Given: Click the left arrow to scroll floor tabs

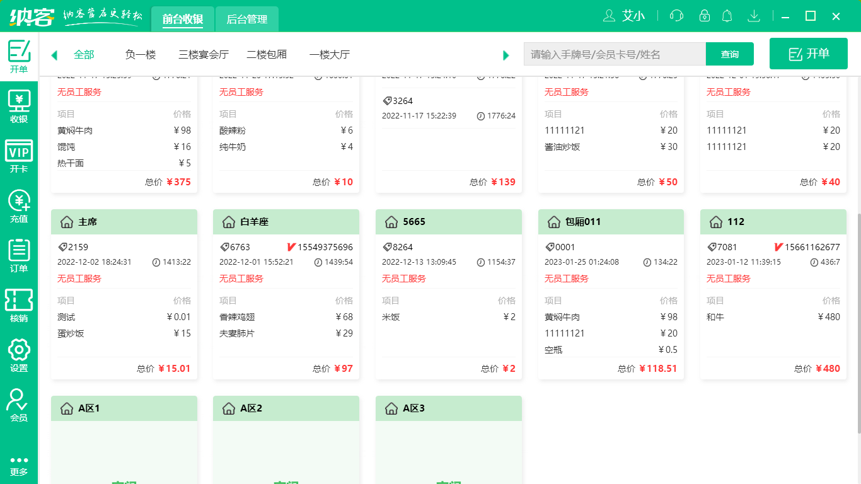Looking at the screenshot, I should click(54, 55).
